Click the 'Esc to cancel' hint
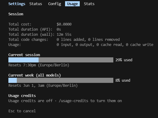The image size is (158, 118). click(x=22, y=111)
